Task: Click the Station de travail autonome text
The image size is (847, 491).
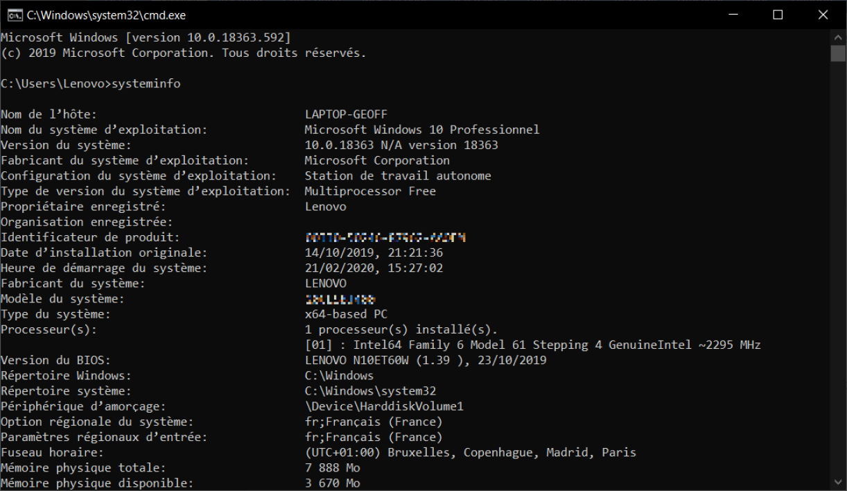Action: tap(397, 176)
